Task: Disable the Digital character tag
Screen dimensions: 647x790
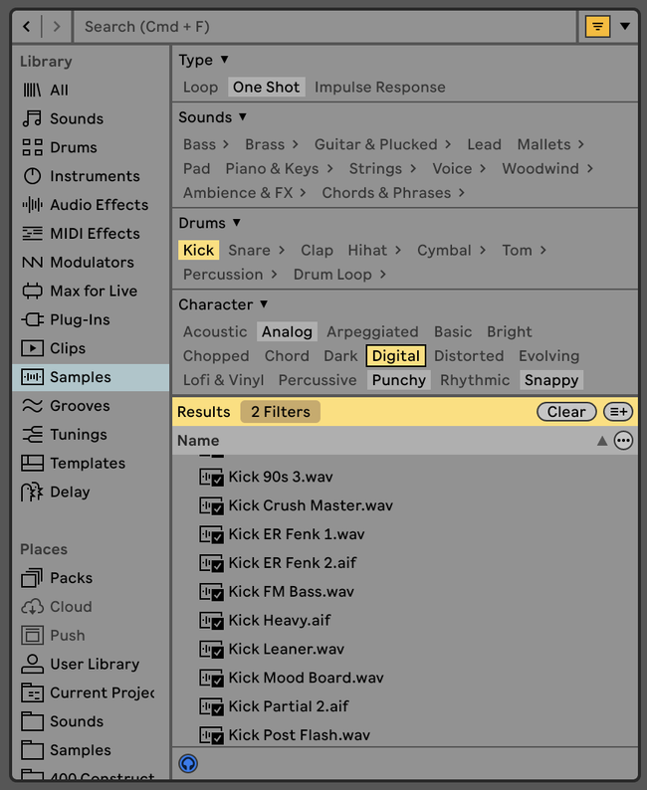Action: pos(395,356)
